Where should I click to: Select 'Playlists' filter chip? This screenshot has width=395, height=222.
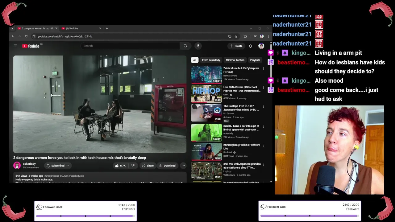255,60
